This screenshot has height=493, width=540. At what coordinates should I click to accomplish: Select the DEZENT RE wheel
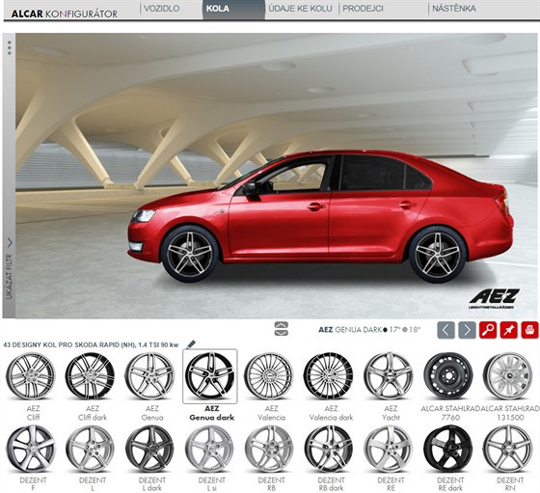[389, 449]
